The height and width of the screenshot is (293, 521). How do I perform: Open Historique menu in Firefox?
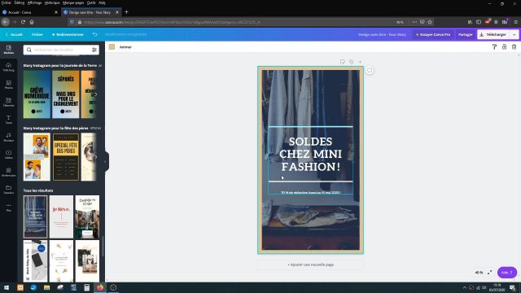tap(52, 2)
